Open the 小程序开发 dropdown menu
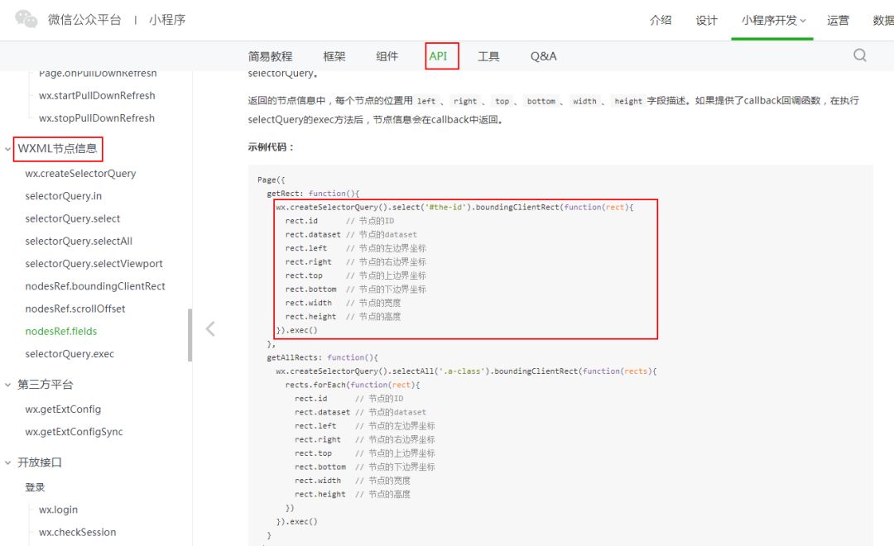Screen dimensions: 894x546 (774, 20)
